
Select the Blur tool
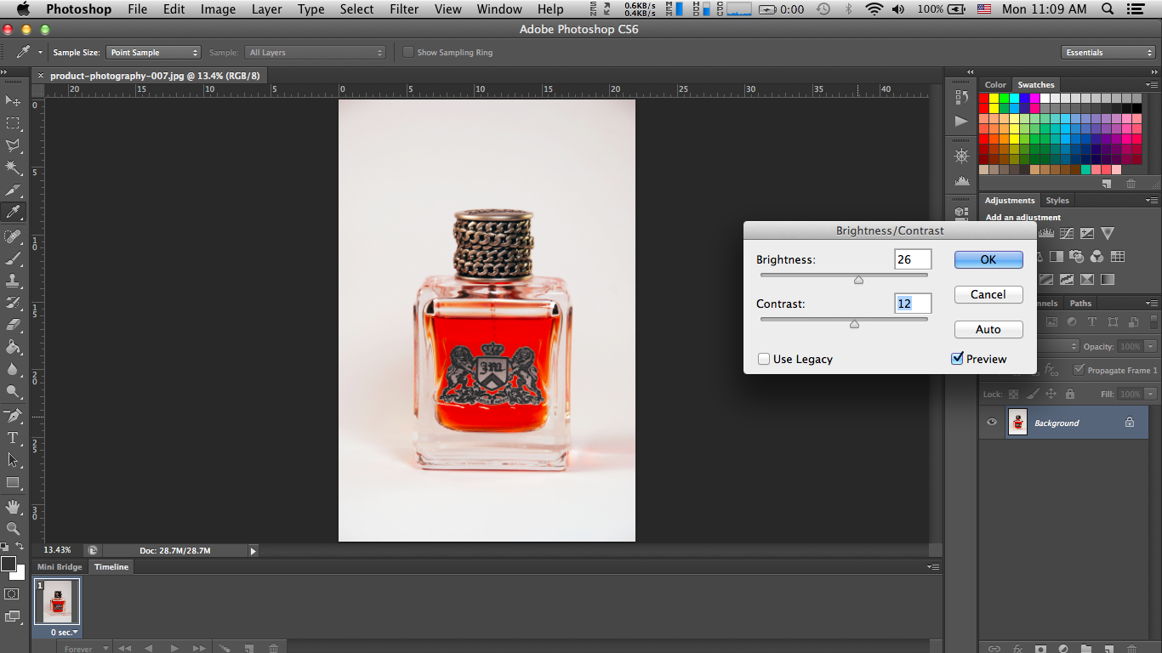point(13,368)
